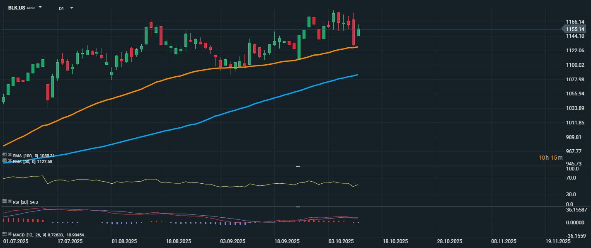
Task: Click the 1122.06 price axis label
Action: (575, 51)
